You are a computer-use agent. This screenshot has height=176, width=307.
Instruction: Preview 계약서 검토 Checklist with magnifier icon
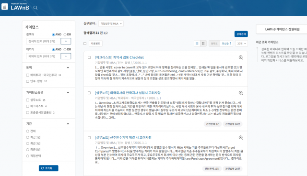241,57
